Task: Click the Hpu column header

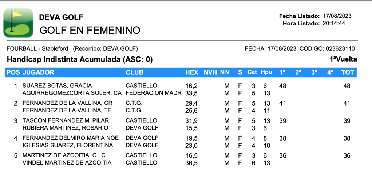Action: pos(266,72)
